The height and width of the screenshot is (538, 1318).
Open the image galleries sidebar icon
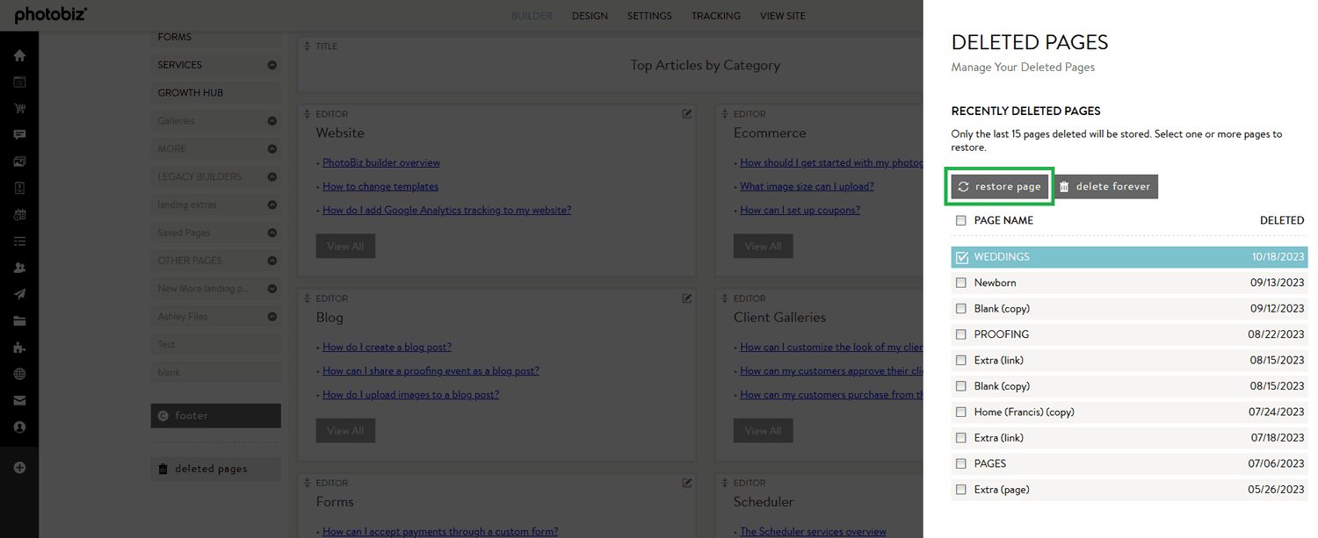[x=19, y=161]
